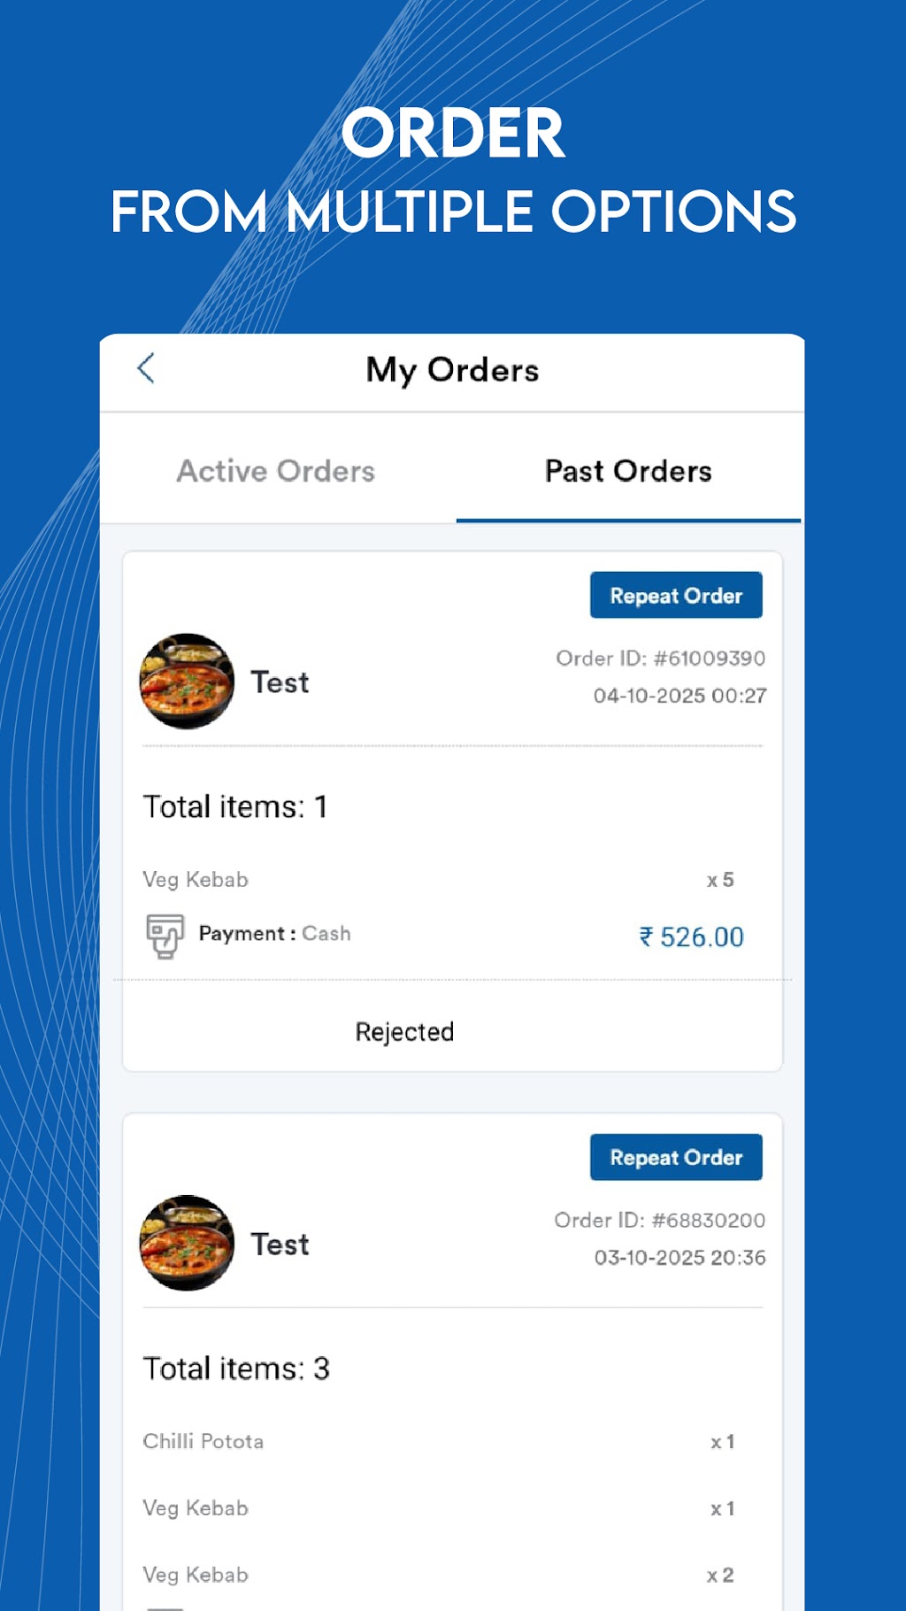Open restaurant image of first order
Screen dimensions: 906x1611
187,681
